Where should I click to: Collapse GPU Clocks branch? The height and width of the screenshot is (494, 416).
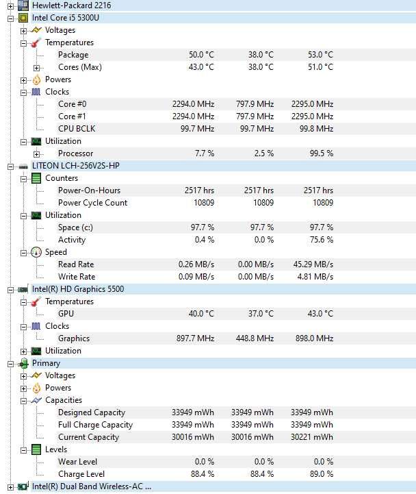click(23, 327)
